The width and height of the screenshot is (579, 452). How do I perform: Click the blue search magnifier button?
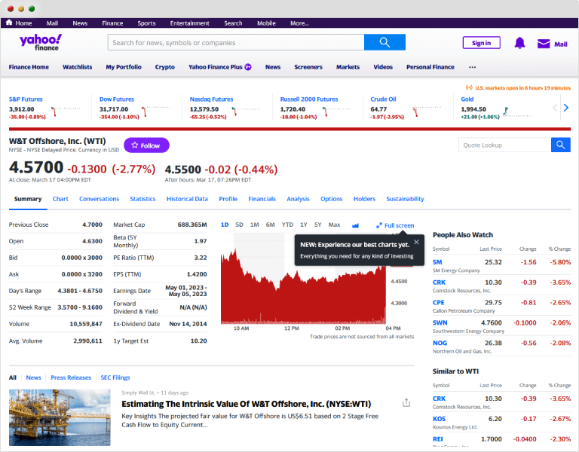(x=384, y=42)
